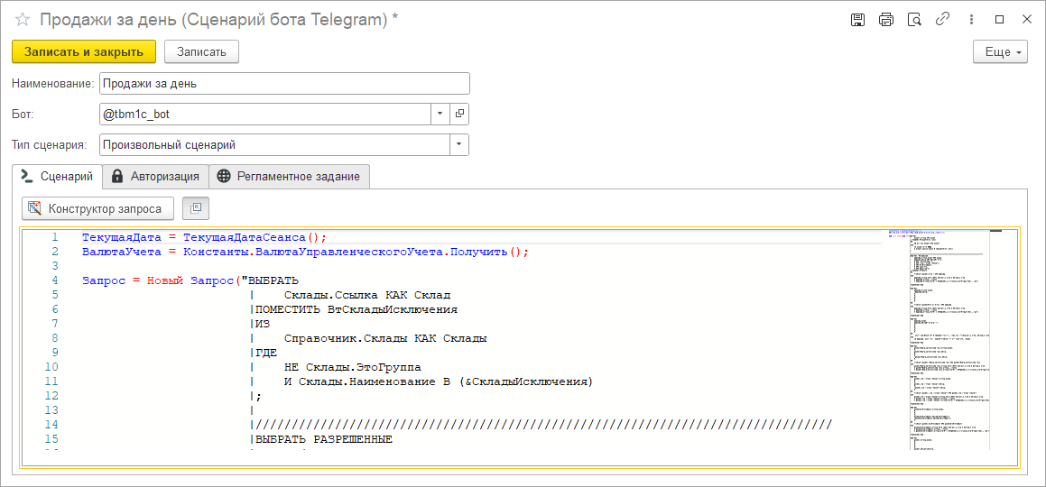Maximize the window

[x=999, y=20]
